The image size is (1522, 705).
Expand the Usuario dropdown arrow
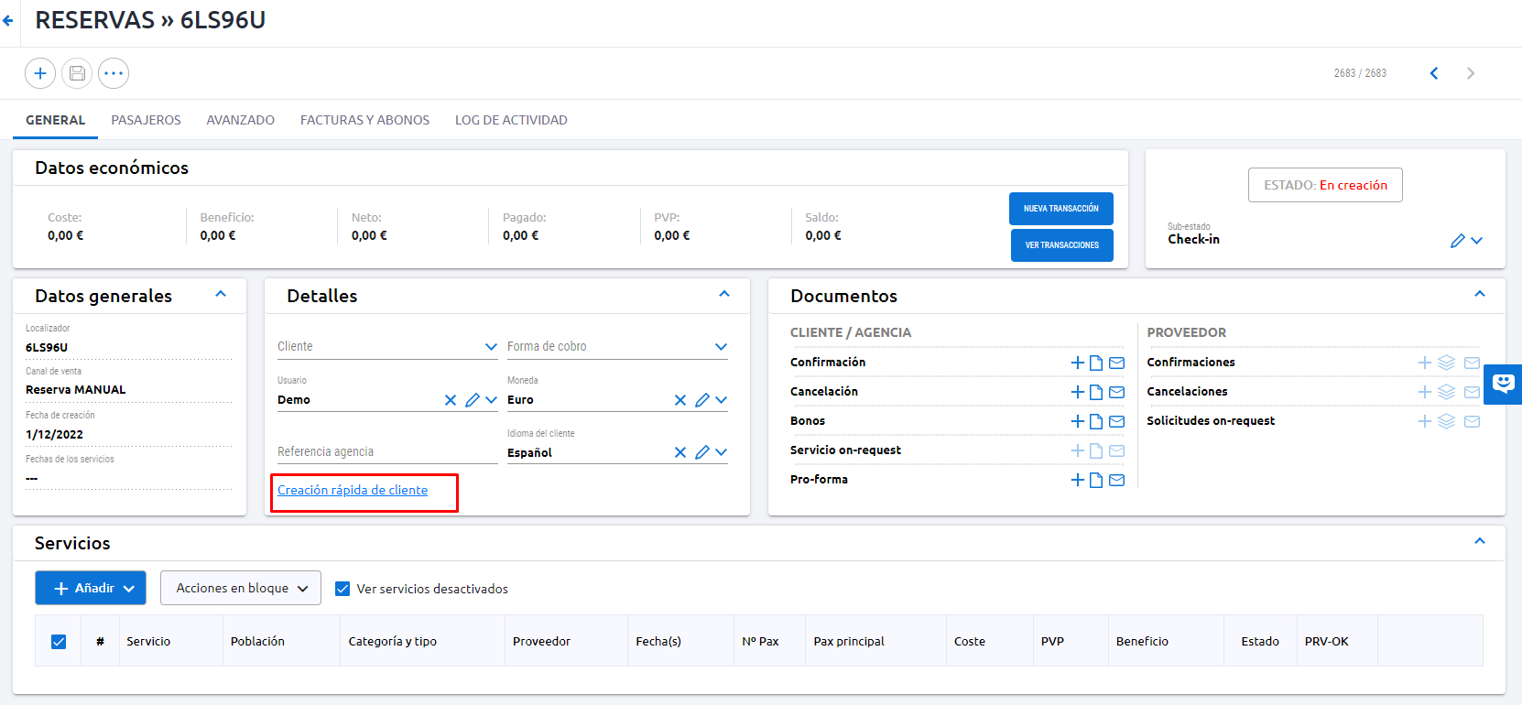click(x=492, y=400)
